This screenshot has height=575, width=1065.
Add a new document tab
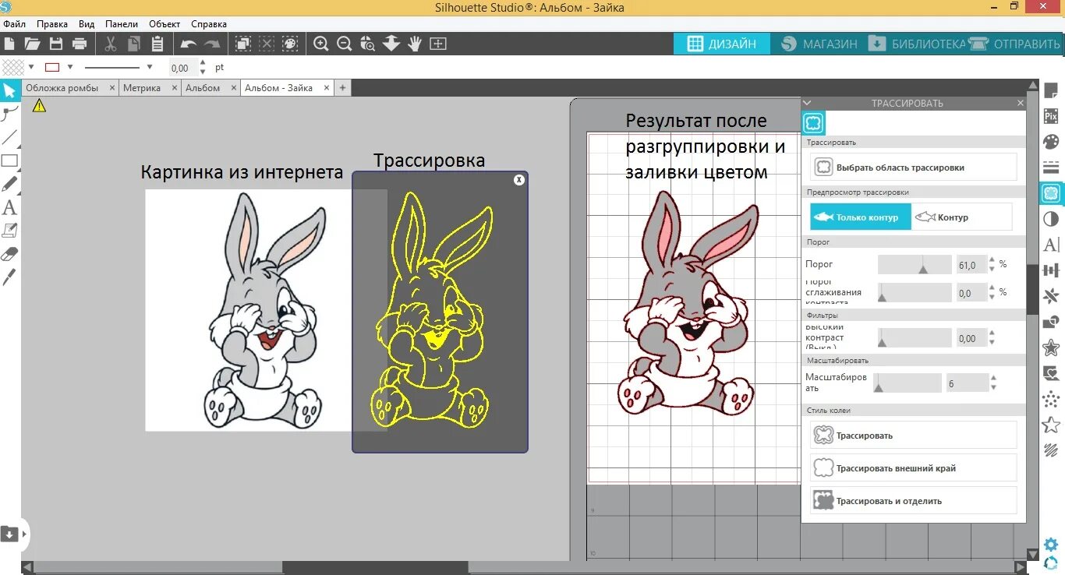click(342, 88)
